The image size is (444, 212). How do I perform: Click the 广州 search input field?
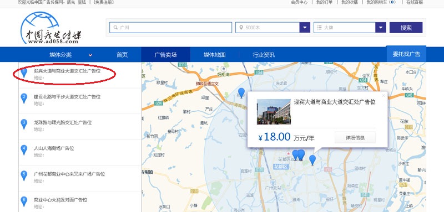(x=171, y=28)
